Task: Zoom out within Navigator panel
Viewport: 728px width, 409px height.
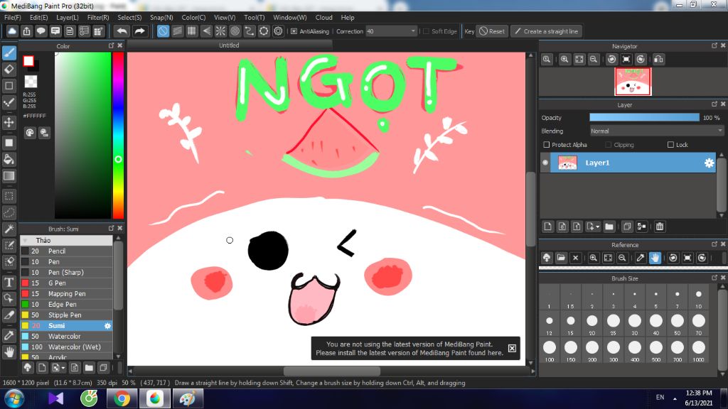Action: [x=594, y=60]
